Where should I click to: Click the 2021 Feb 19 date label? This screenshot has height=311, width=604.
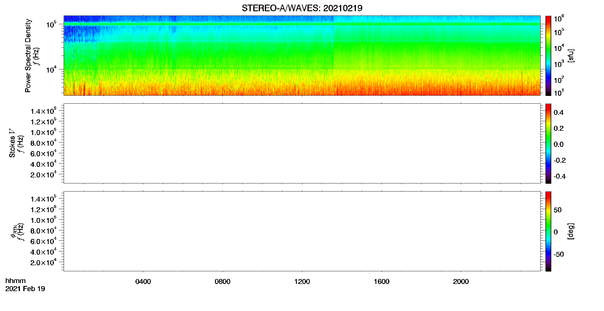pos(25,289)
